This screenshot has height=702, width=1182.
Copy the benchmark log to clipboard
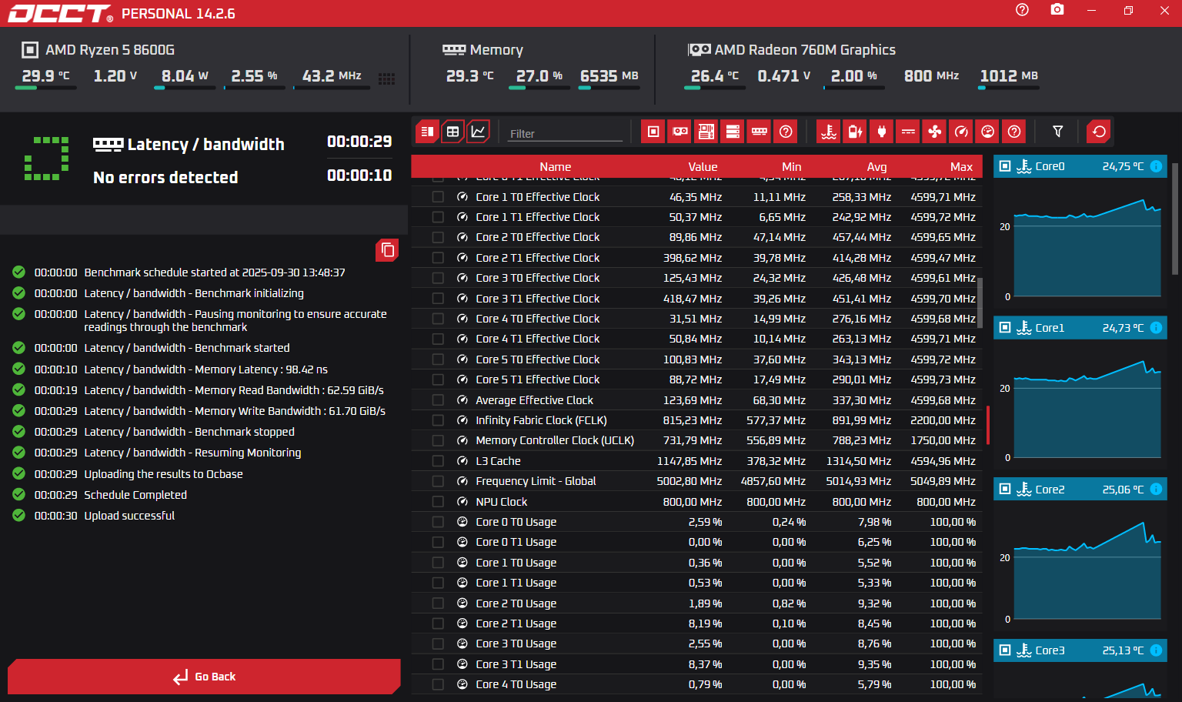pyautogui.click(x=387, y=250)
